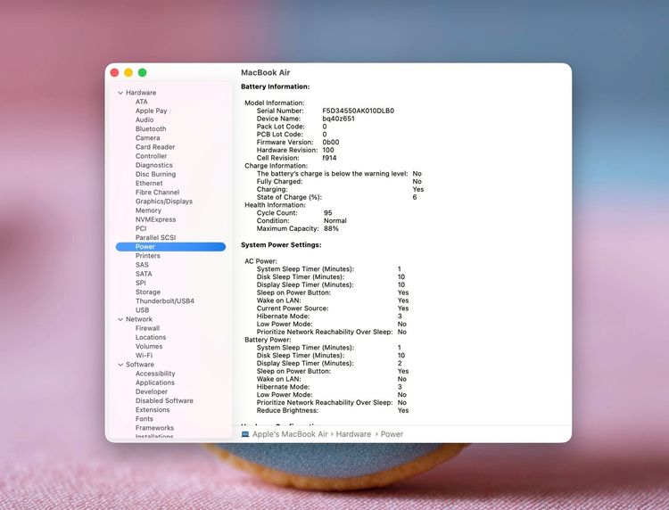Click the Hardware section label
Image resolution: width=669 pixels, height=510 pixels.
click(141, 93)
